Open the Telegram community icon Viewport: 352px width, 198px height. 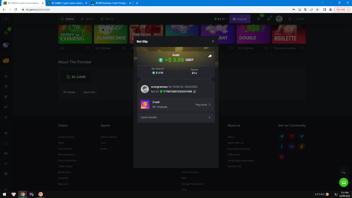click(x=282, y=136)
